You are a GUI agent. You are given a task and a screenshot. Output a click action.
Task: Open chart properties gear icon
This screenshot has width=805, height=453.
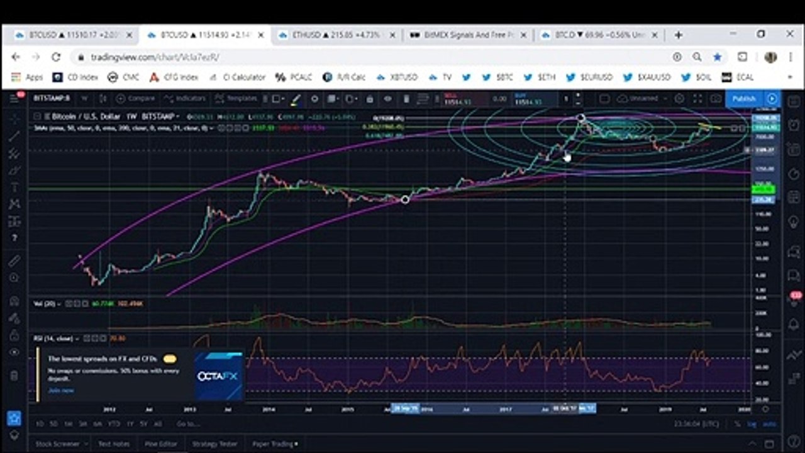pyautogui.click(x=679, y=99)
